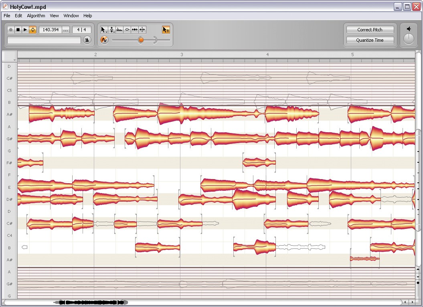Select the Pitch tool

[112, 30]
